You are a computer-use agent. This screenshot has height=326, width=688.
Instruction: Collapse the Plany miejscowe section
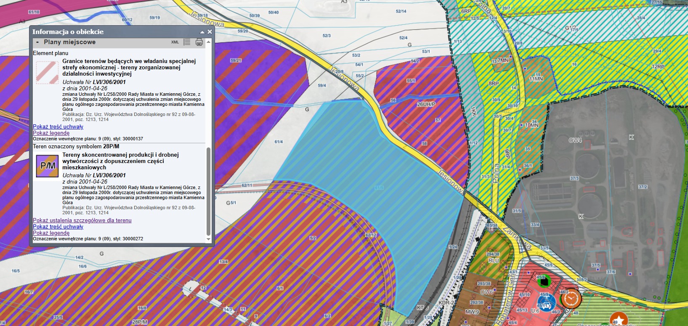click(x=37, y=42)
